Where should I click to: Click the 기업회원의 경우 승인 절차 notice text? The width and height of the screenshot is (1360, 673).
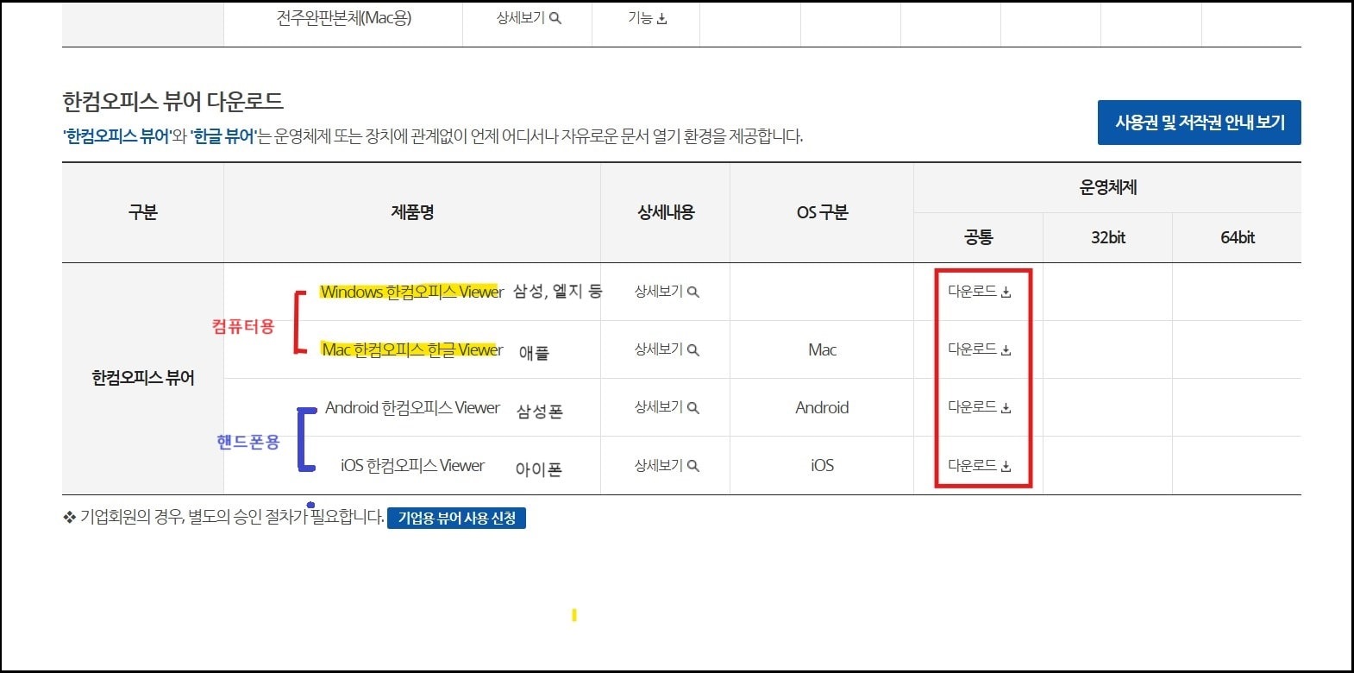[223, 517]
